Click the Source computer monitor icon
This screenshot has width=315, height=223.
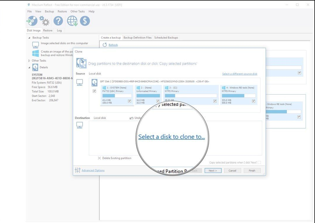coord(80,82)
